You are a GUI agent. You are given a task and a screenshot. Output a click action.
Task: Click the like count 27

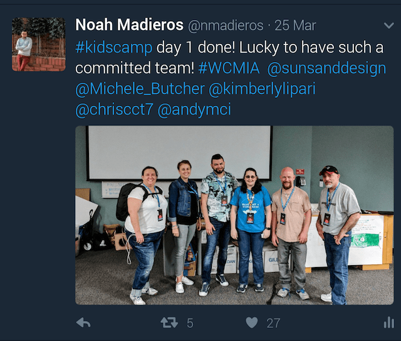coord(273,323)
